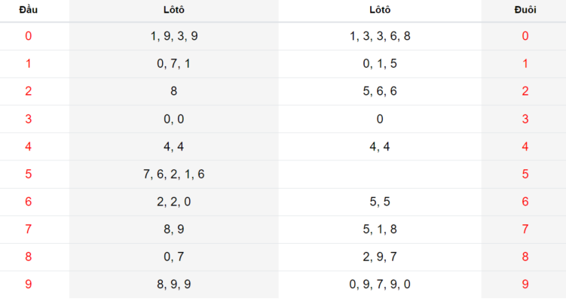Viewport: 566px width, 301px height.
Task: Click red Đuôi number 7
Action: coord(525,230)
